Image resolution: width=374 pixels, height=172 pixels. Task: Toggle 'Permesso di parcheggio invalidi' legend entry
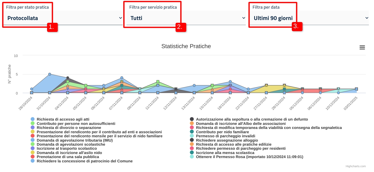coord(225,136)
